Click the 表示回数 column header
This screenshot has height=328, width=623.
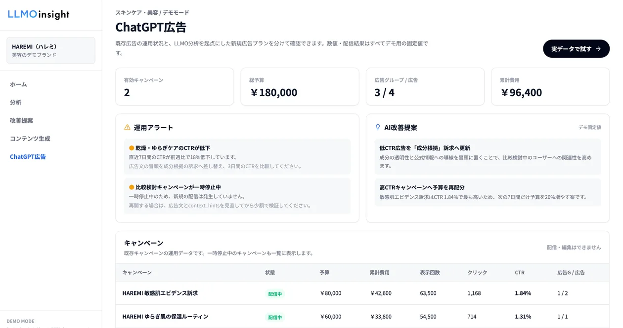pos(430,273)
